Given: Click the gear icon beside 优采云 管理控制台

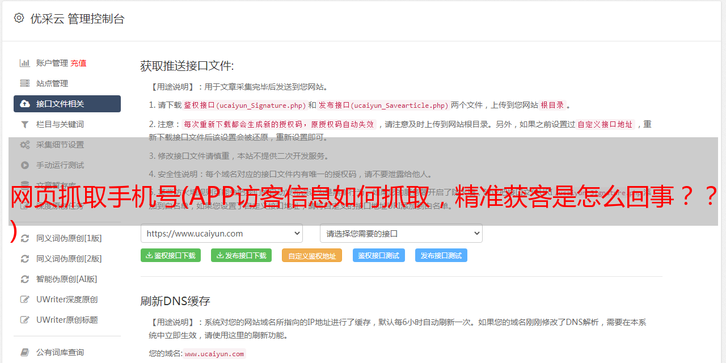Looking at the screenshot, I should [19, 18].
